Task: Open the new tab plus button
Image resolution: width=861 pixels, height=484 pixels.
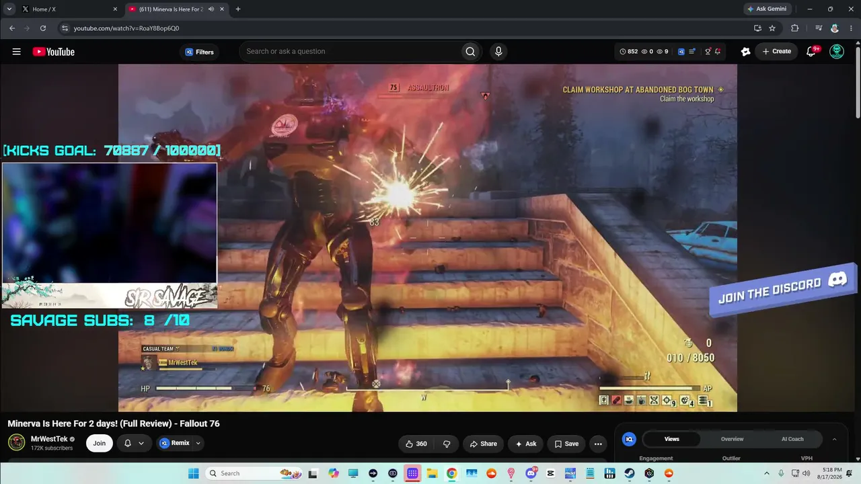Action: (238, 9)
